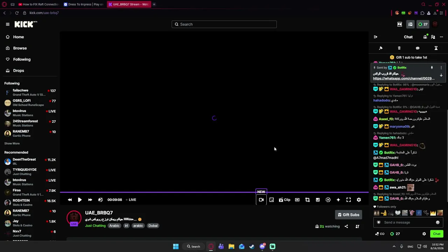Image resolution: width=448 pixels, height=252 pixels.
Task: Toggle the mini player icon
Action: 272,200
